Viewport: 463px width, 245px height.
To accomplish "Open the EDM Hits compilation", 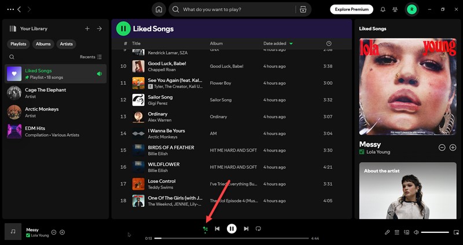I will pos(56,131).
